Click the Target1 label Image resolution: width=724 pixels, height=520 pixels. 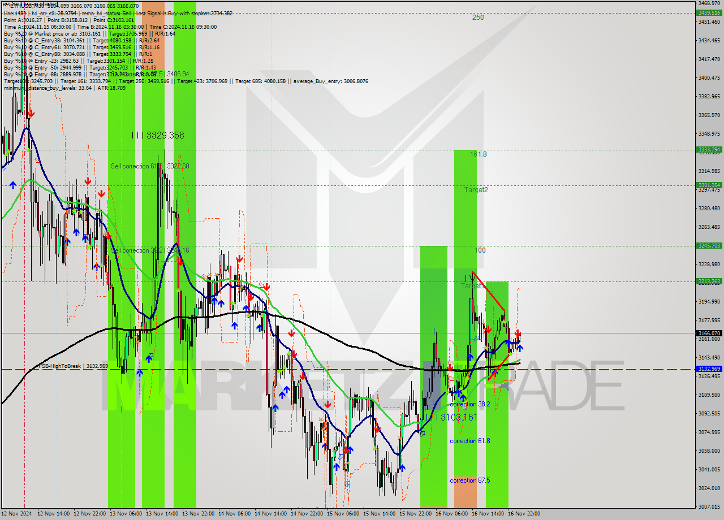coord(472,286)
